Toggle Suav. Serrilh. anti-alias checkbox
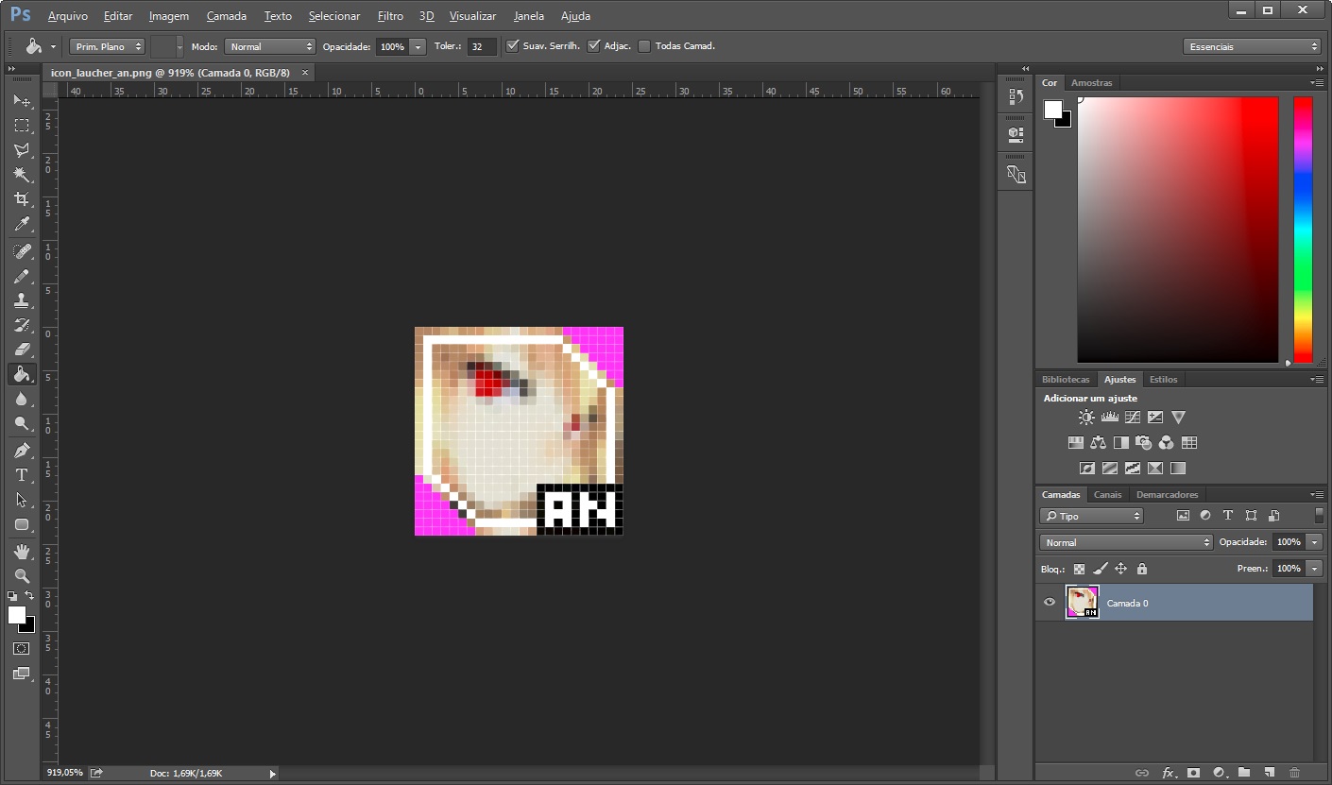 click(512, 45)
